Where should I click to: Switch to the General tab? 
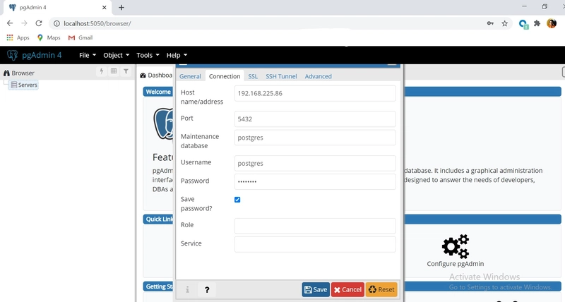[x=190, y=76]
